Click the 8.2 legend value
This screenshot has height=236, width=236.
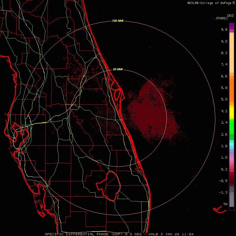[224, 53]
